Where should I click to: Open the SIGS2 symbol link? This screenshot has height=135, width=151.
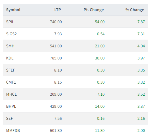[11, 34]
